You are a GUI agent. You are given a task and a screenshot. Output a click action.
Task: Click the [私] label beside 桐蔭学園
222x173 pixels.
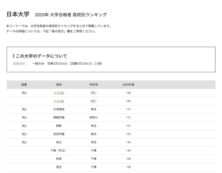[x=24, y=117]
